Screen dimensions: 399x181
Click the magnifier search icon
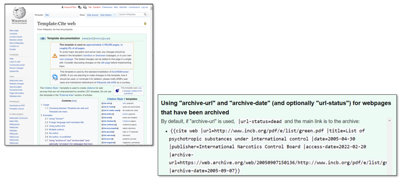(145, 14)
